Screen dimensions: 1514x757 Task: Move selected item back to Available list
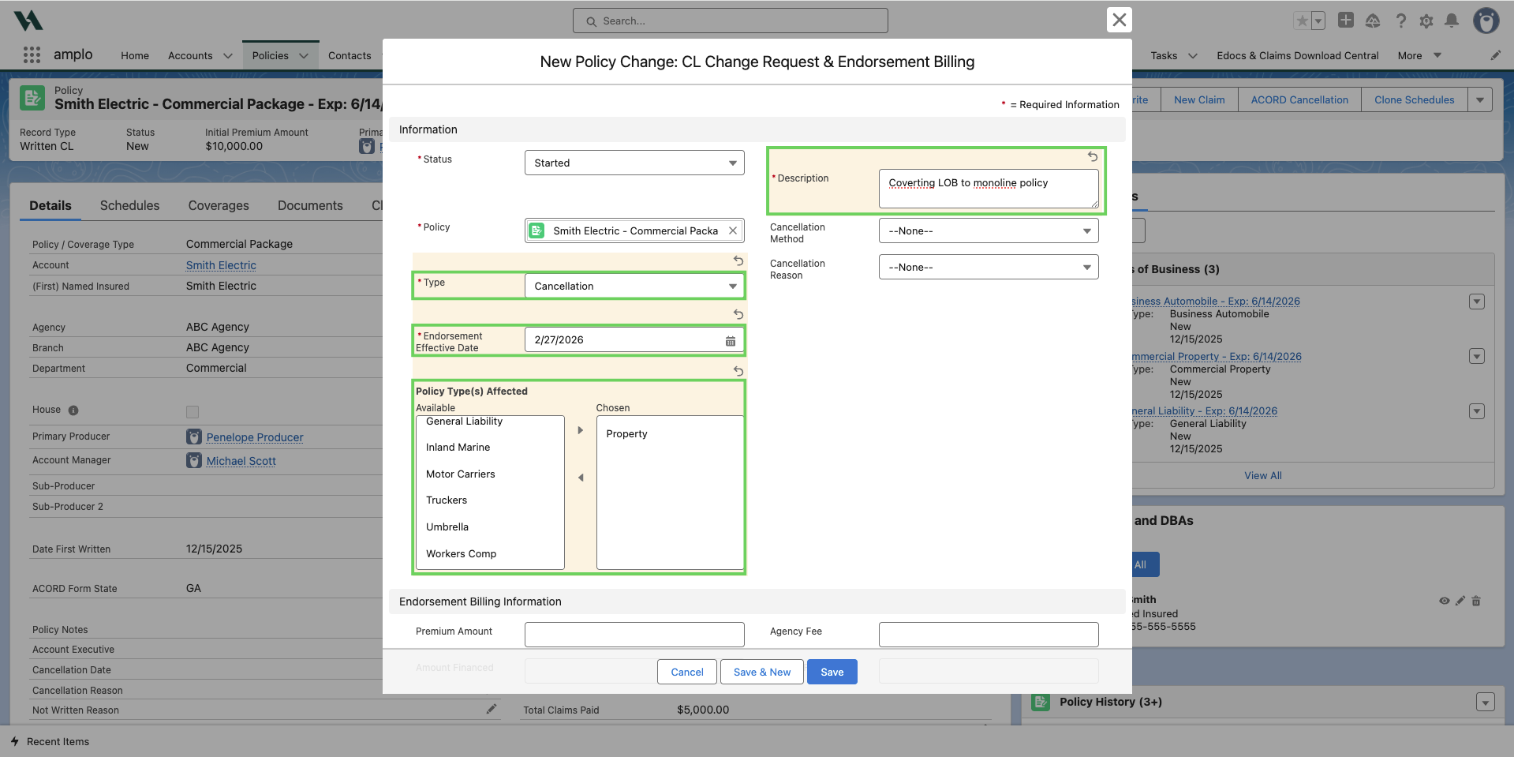click(581, 478)
